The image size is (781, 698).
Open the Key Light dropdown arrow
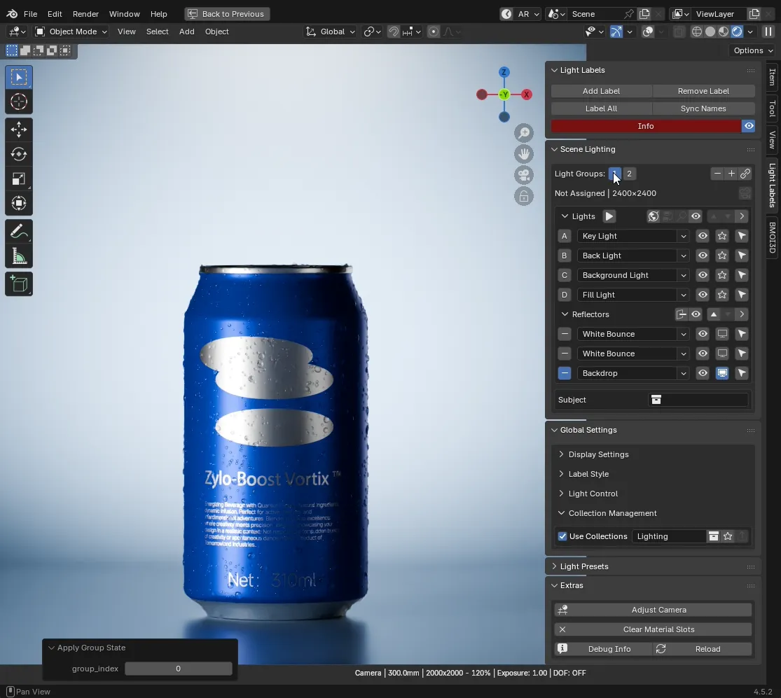click(684, 236)
